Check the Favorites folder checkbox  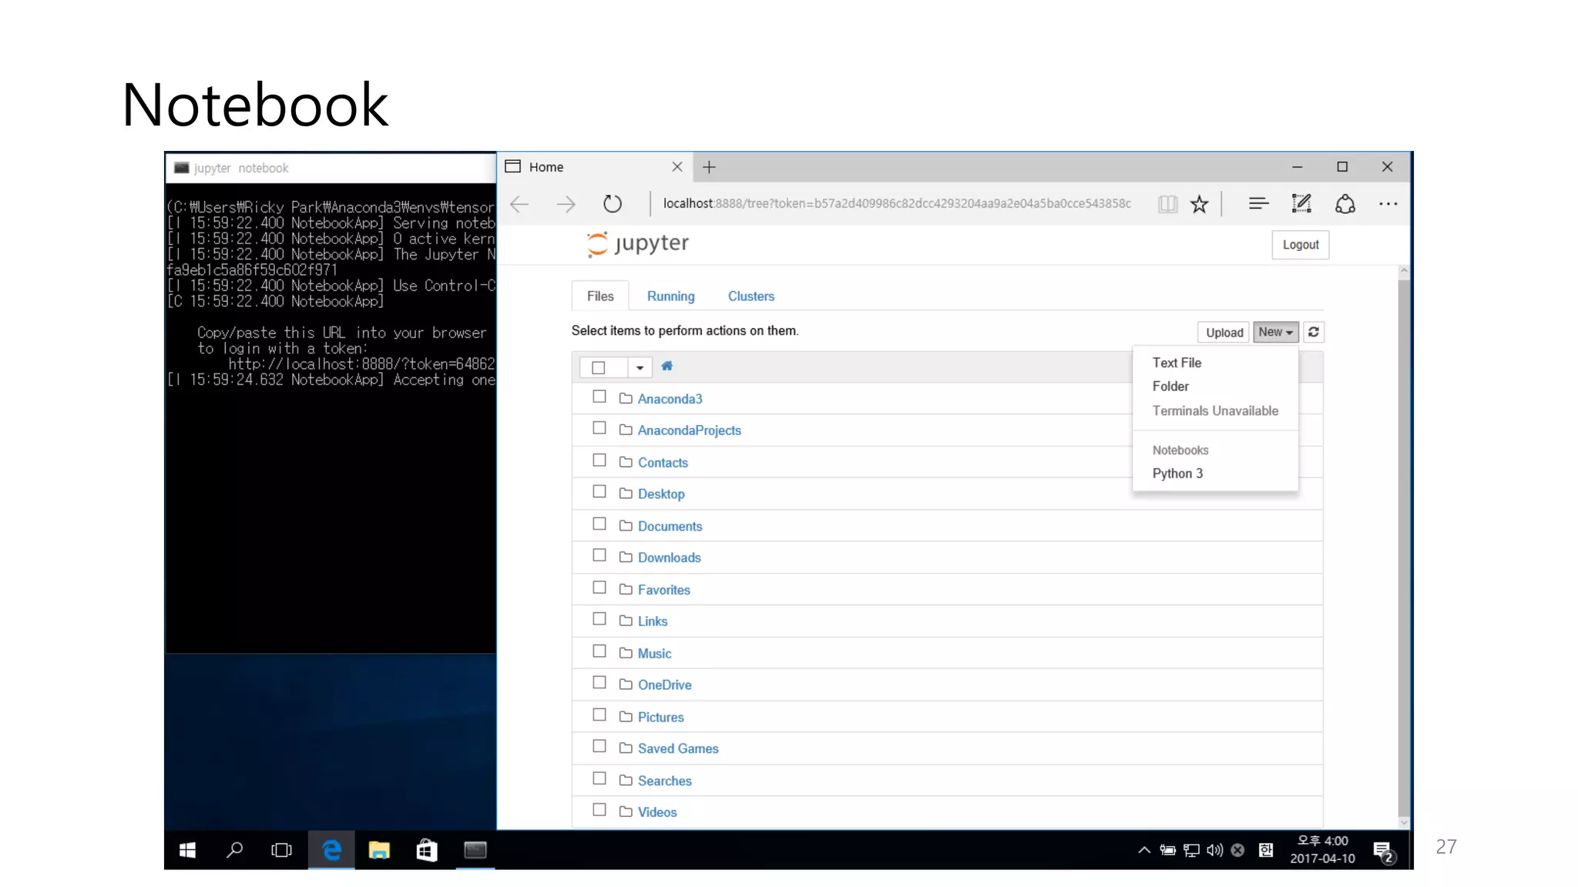click(599, 587)
